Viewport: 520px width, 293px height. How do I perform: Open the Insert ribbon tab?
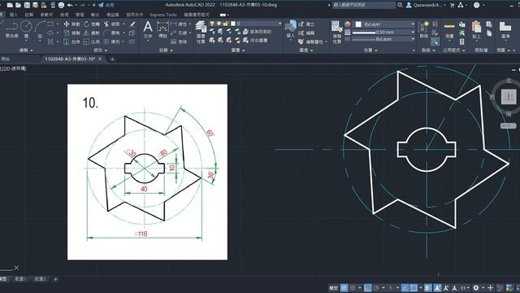tap(14, 15)
